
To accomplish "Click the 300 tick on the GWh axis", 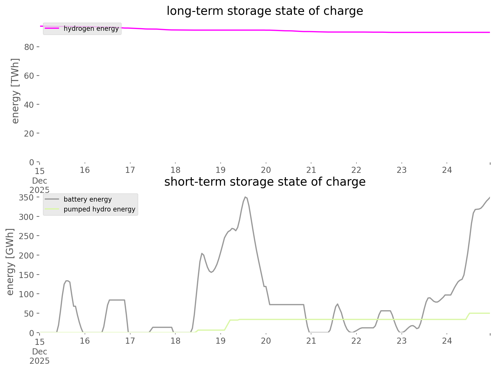I will pyautogui.click(x=27, y=217).
